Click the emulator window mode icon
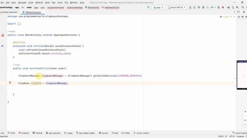 pos(239,12)
